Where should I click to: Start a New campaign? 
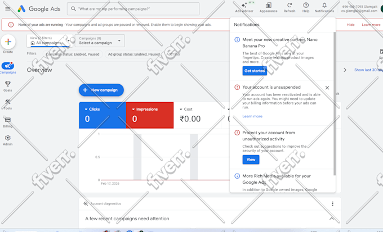[x=101, y=90]
